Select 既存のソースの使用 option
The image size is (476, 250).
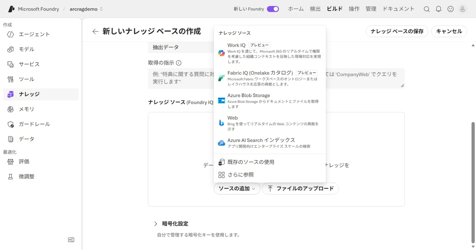[x=270, y=162]
